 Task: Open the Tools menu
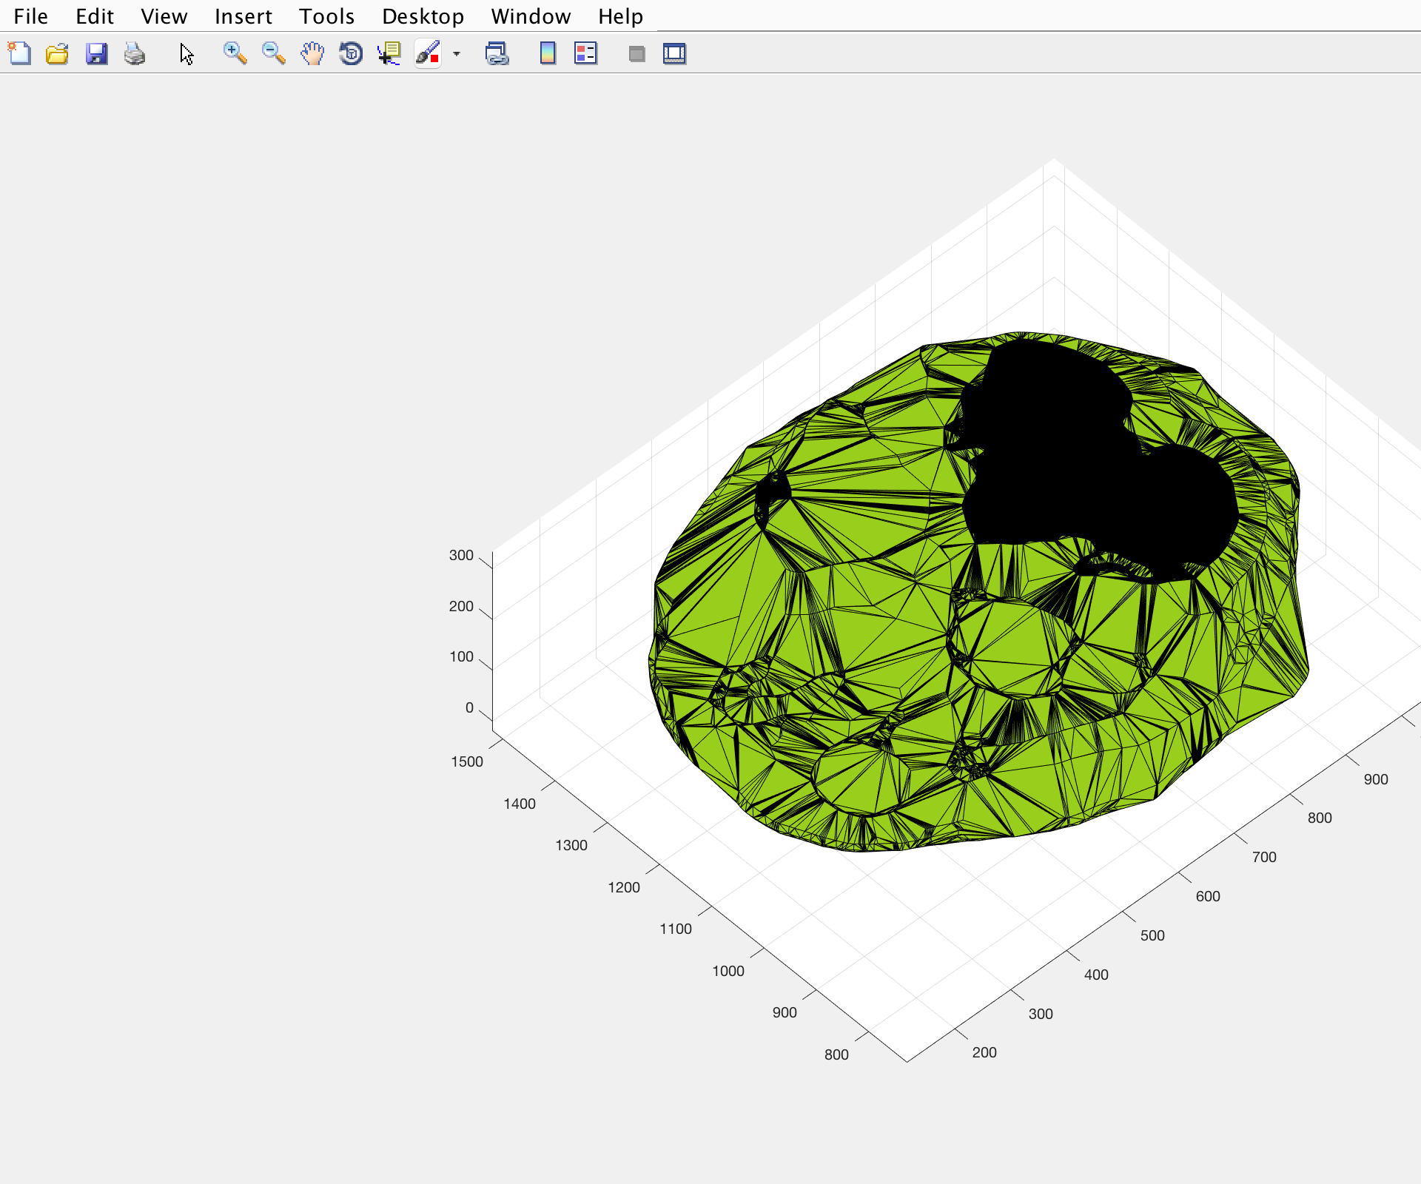coord(326,16)
